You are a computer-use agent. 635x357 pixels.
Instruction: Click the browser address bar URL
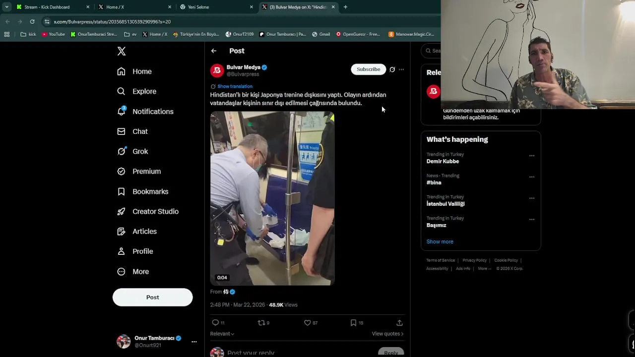pyautogui.click(x=112, y=22)
